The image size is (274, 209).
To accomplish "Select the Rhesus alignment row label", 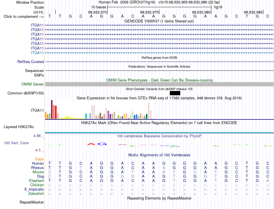I will [x=37, y=168].
